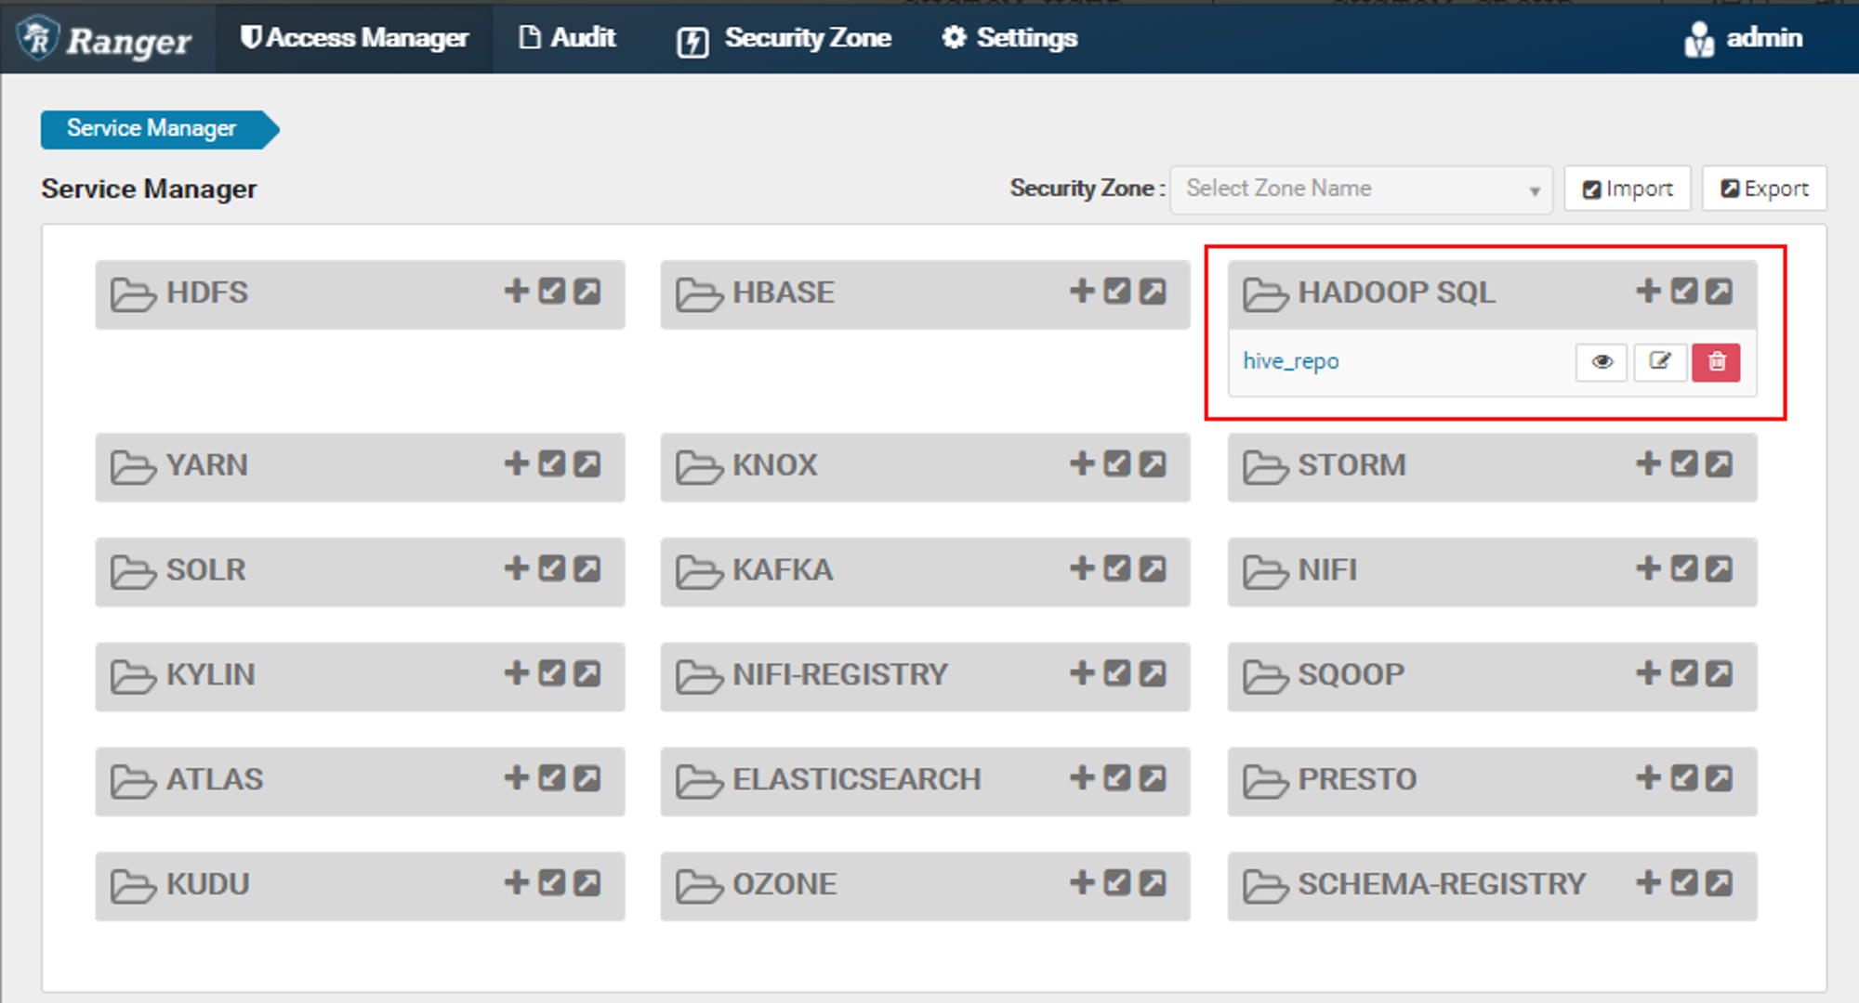Click the YARN export icon
Image resolution: width=1859 pixels, height=1003 pixels.
(x=587, y=463)
